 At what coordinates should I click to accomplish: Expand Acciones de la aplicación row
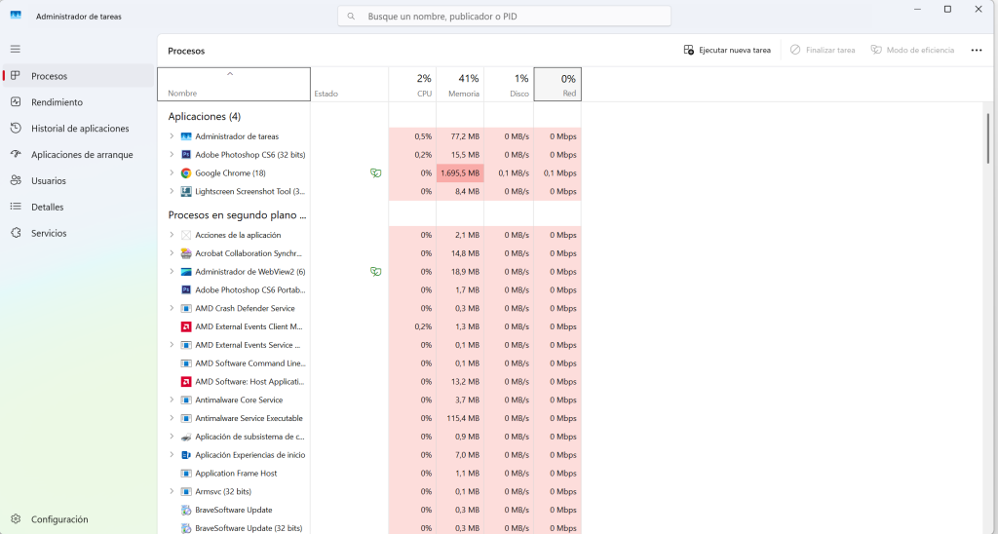coord(172,235)
